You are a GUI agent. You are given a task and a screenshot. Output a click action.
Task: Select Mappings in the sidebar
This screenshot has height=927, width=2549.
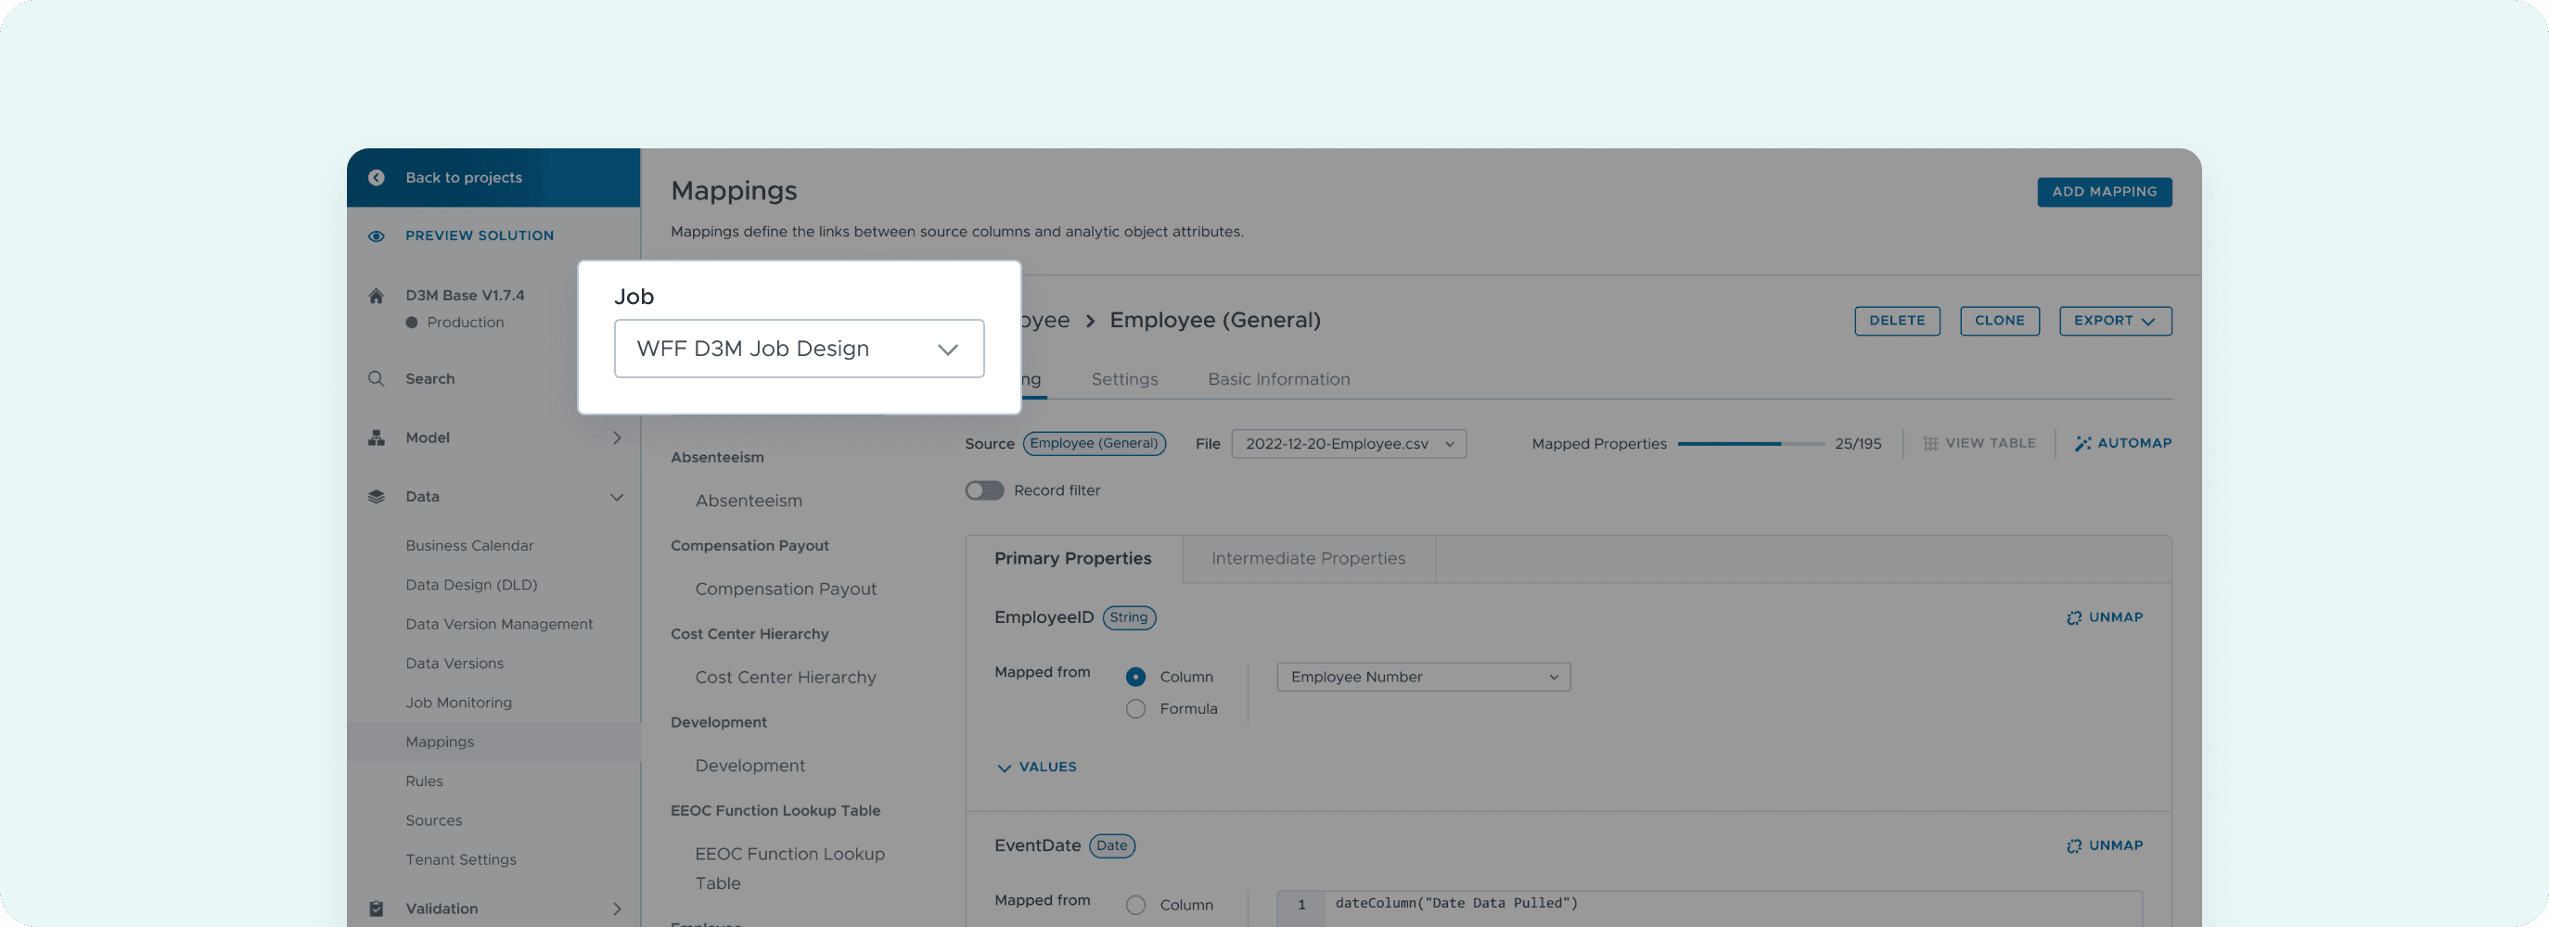point(493,742)
